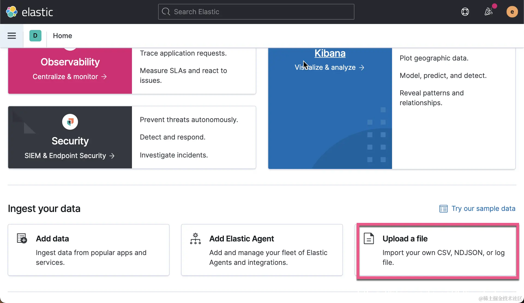Open the newsfeed celebration icon
This screenshot has height=303, width=524.
tap(488, 12)
